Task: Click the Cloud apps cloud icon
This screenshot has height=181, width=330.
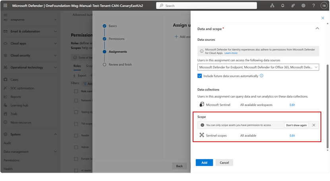Action: tap(6, 43)
